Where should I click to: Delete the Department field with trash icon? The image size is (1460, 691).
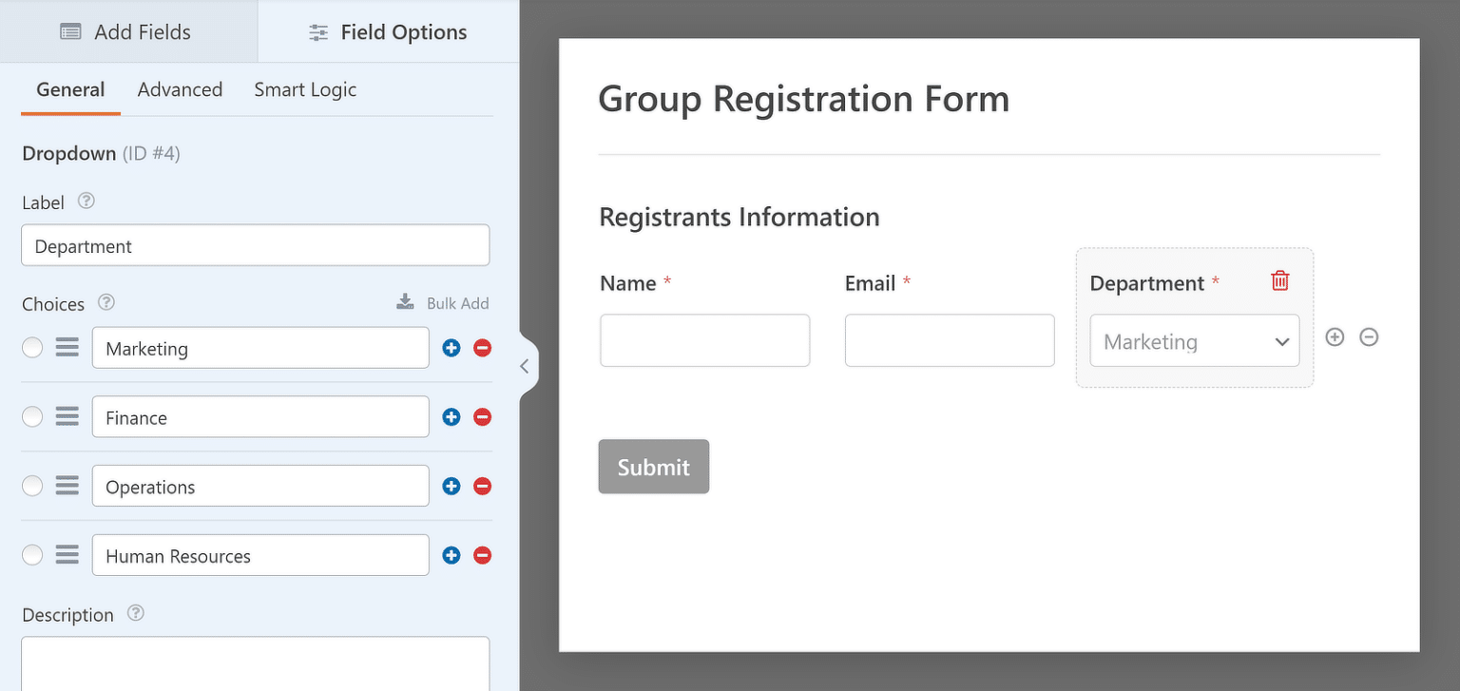tap(1279, 280)
